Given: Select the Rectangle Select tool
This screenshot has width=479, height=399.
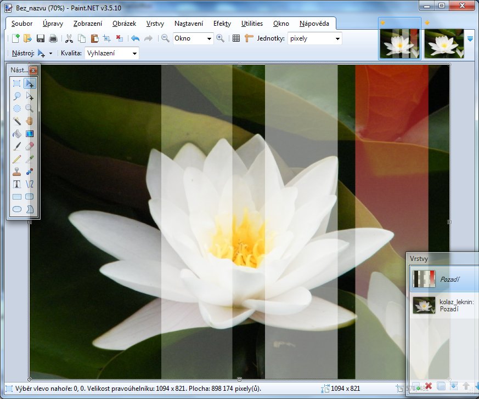Looking at the screenshot, I should point(17,83).
